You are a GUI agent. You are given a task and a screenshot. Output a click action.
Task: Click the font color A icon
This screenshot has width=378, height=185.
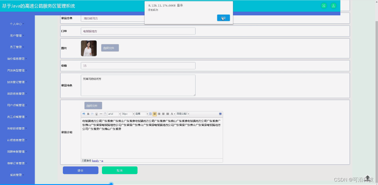(x=171, y=114)
